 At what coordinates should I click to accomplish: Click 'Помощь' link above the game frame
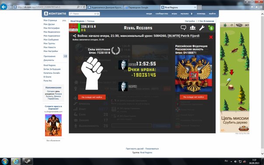point(90,21)
